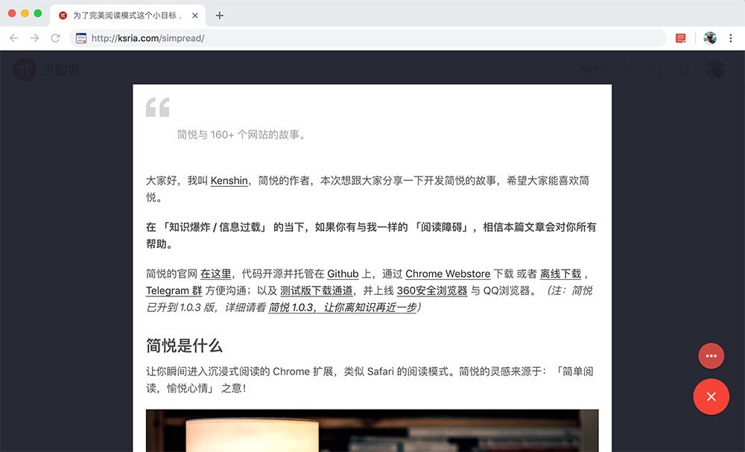The image size is (745, 452).
Task: Open the 360安全浏览器 link
Action: 432,290
